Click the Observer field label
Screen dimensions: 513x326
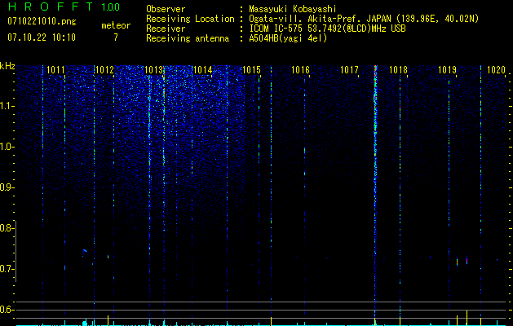(x=166, y=9)
